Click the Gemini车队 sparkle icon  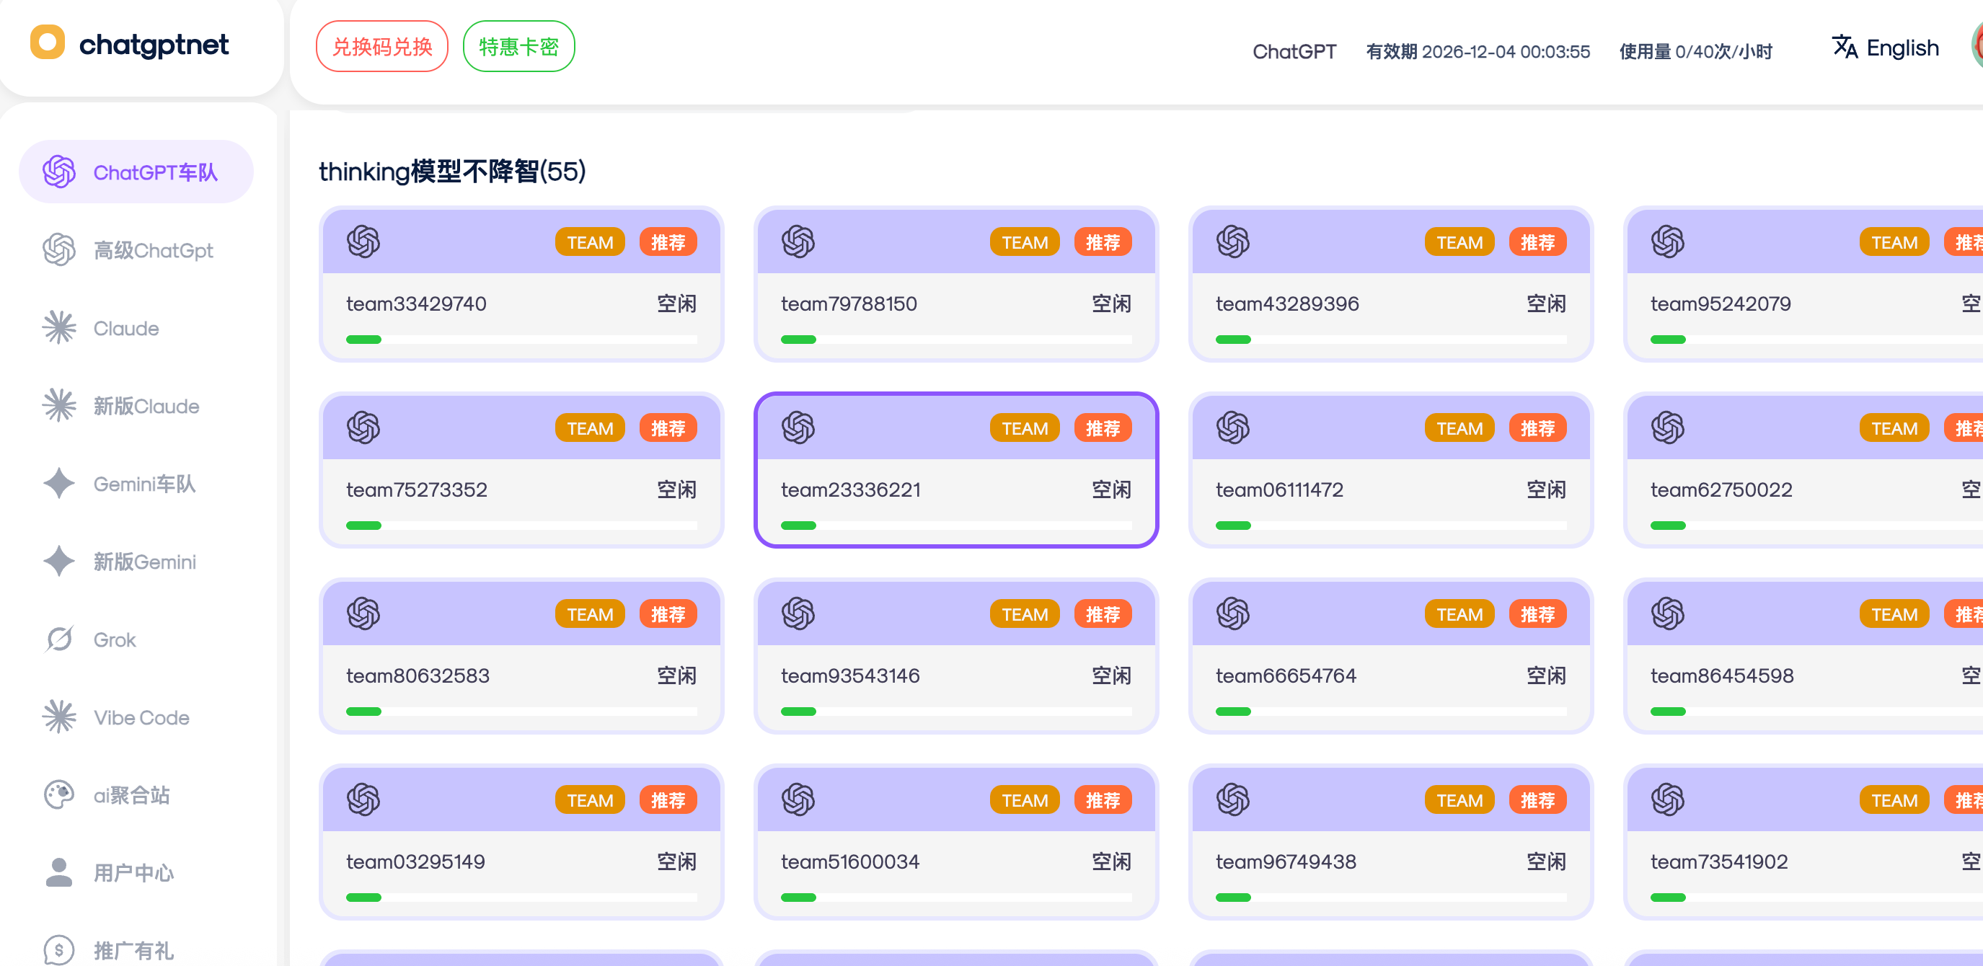click(58, 484)
